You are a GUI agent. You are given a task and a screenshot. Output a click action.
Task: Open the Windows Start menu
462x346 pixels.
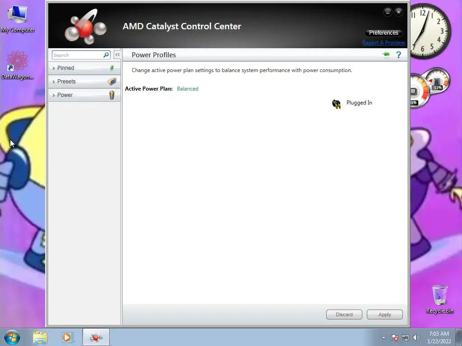[x=12, y=337]
